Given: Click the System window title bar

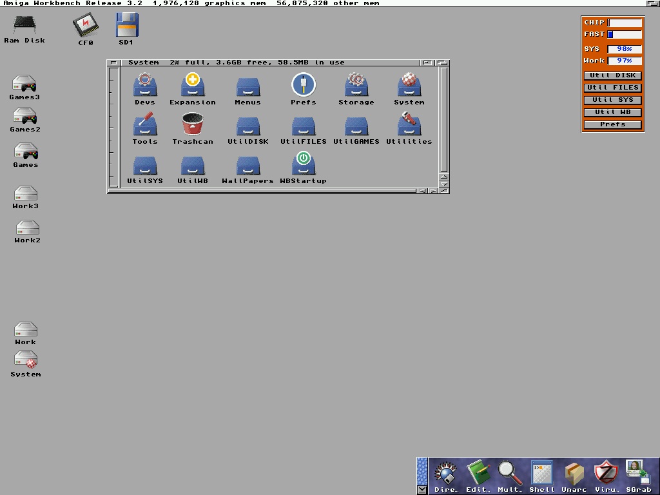Looking at the screenshot, I should pyautogui.click(x=269, y=63).
